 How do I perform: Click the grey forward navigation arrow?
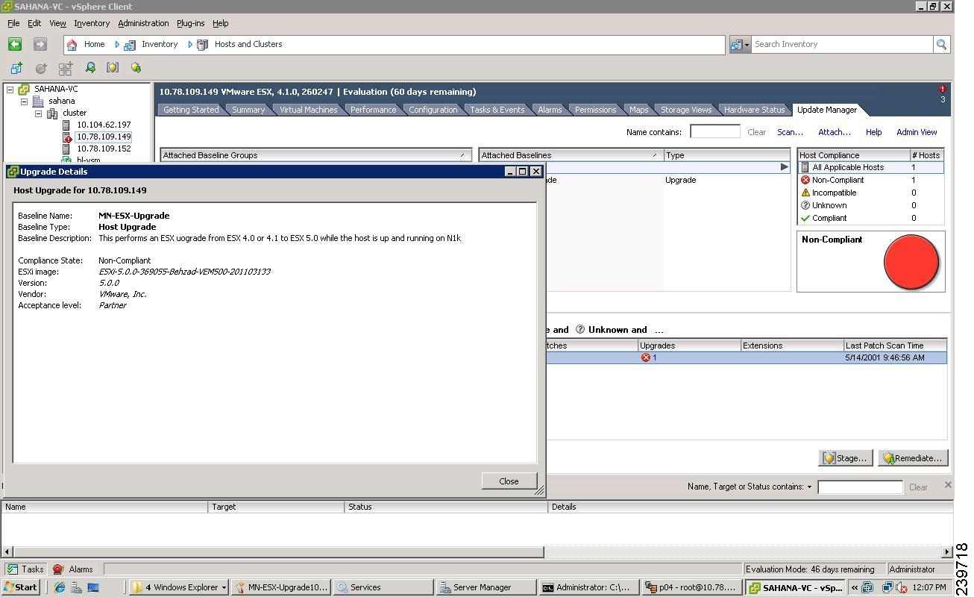[x=40, y=45]
